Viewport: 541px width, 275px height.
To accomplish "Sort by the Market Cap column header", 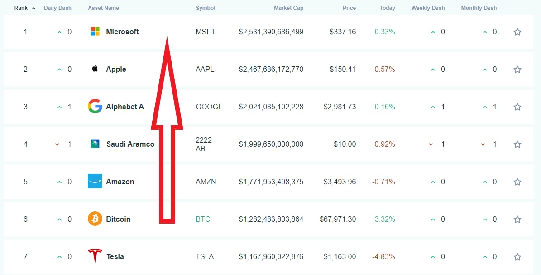I will [x=288, y=8].
